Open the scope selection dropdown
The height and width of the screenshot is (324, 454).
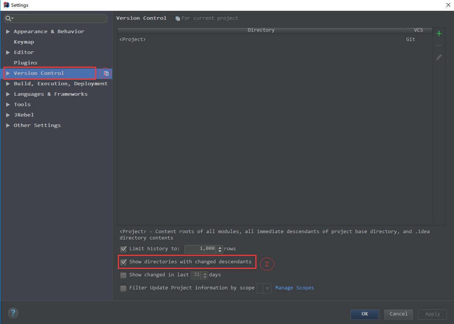268,288
